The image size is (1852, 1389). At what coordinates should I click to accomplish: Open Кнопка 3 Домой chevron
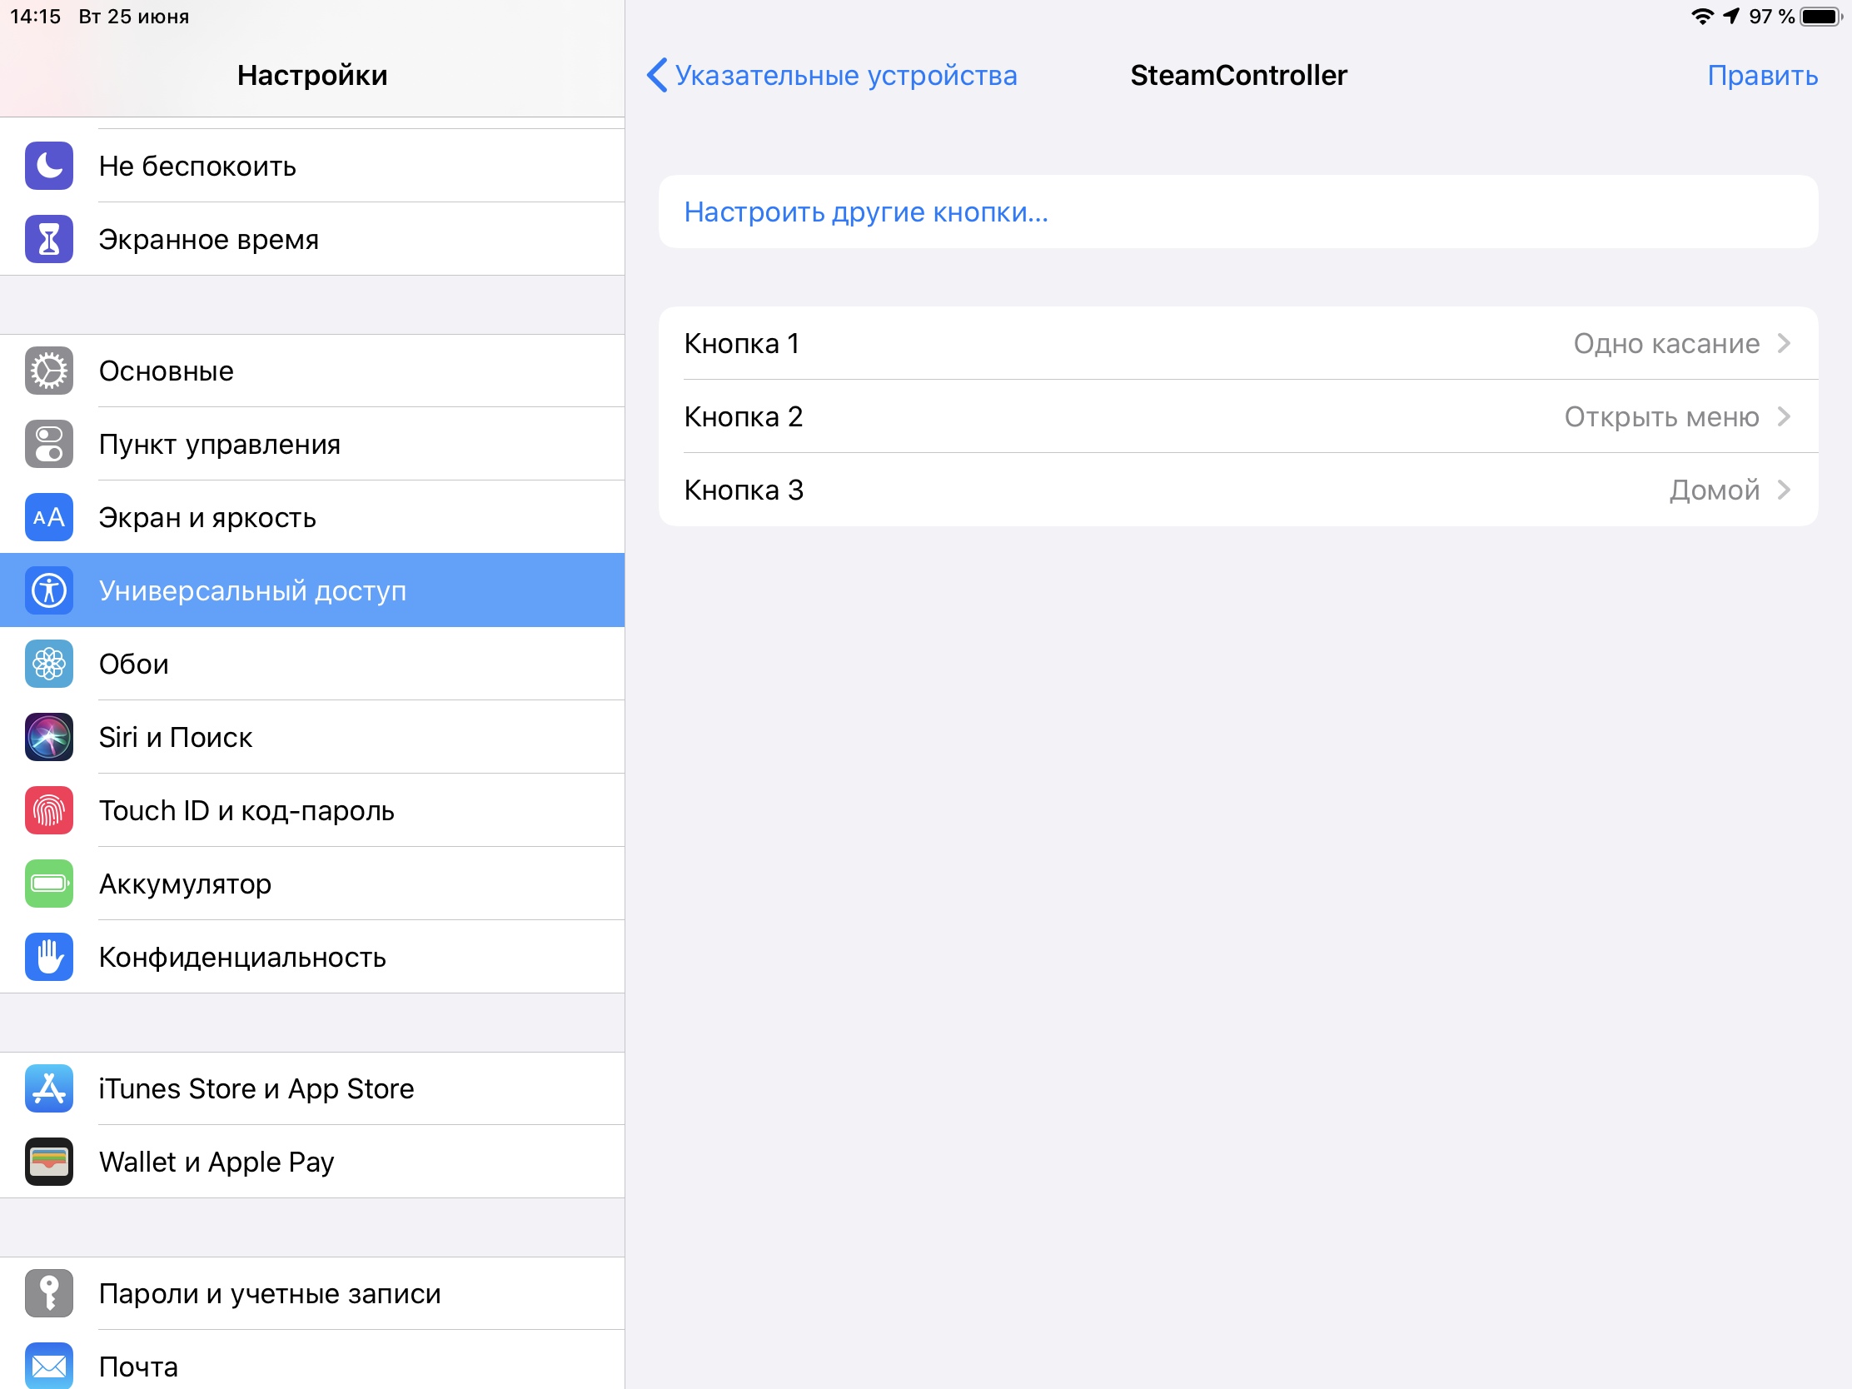1784,490
